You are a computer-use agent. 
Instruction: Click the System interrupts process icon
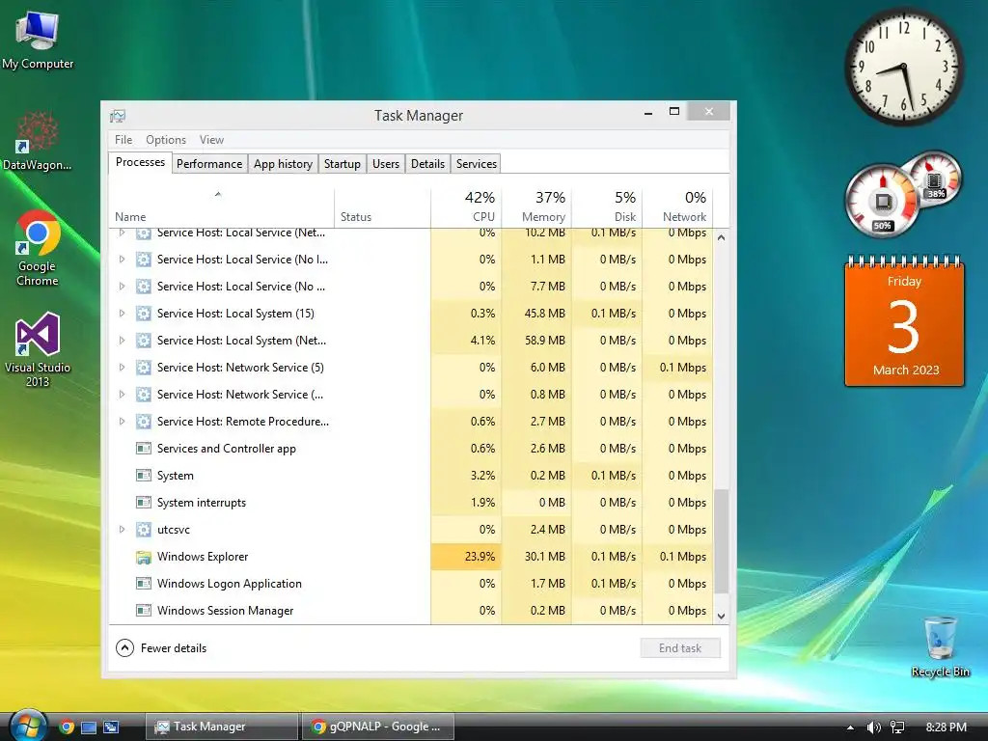144,503
